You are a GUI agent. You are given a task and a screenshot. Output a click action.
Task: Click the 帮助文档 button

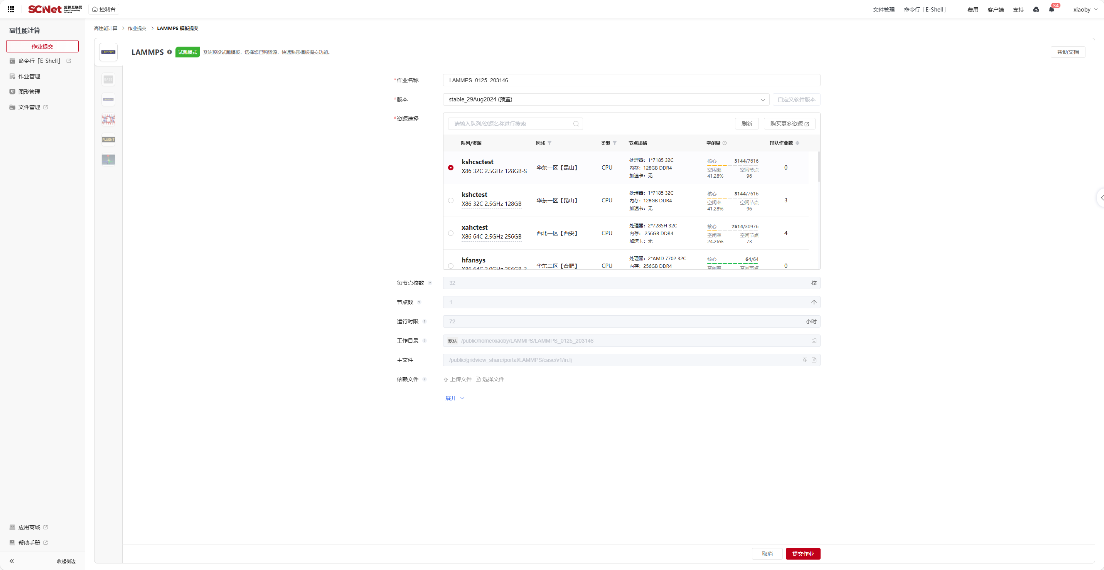(1068, 52)
